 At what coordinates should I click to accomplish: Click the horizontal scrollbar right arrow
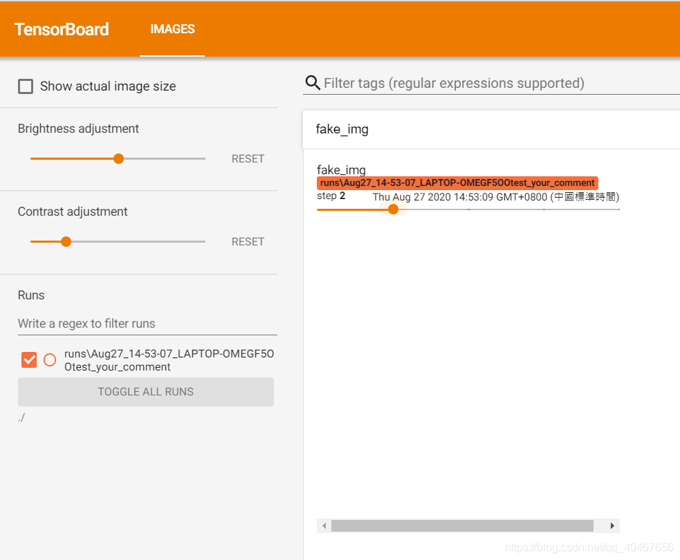pyautogui.click(x=612, y=525)
